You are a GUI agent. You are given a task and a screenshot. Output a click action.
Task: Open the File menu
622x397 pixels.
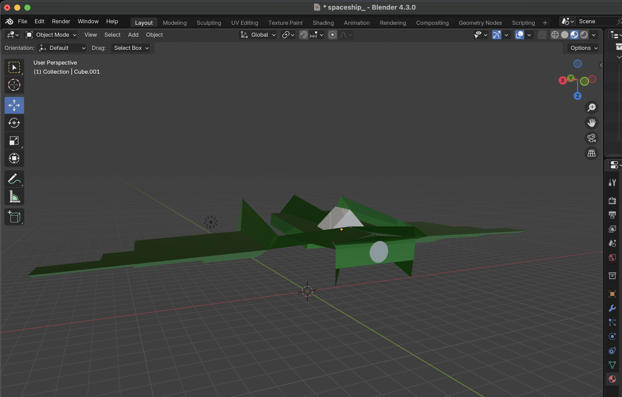pyautogui.click(x=23, y=22)
